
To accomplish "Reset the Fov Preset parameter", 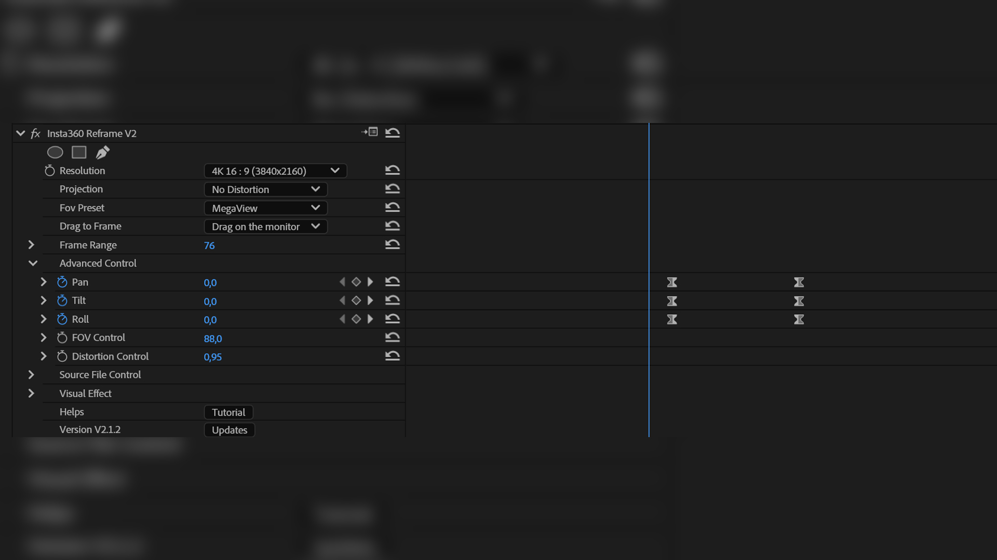I will coord(392,207).
